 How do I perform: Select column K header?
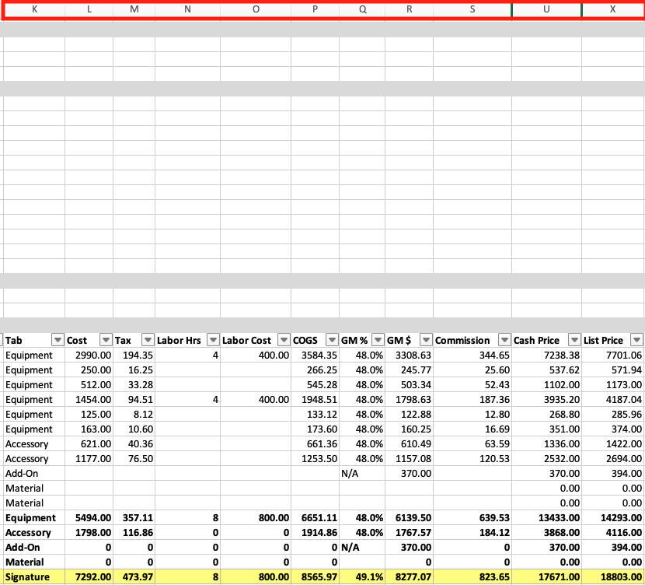34,9
